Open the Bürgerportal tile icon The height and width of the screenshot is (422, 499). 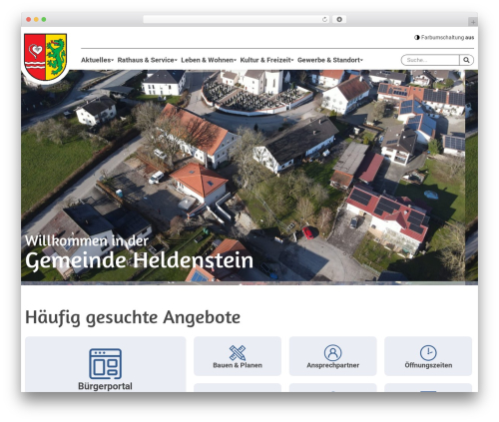coord(105,363)
